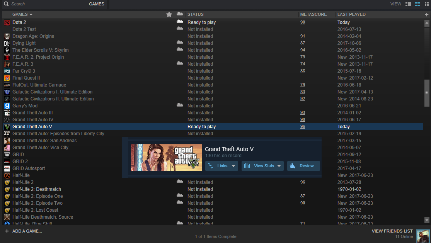Image resolution: width=431 pixels, height=243 pixels.
Task: Switch to list view icon
Action: 417,4
